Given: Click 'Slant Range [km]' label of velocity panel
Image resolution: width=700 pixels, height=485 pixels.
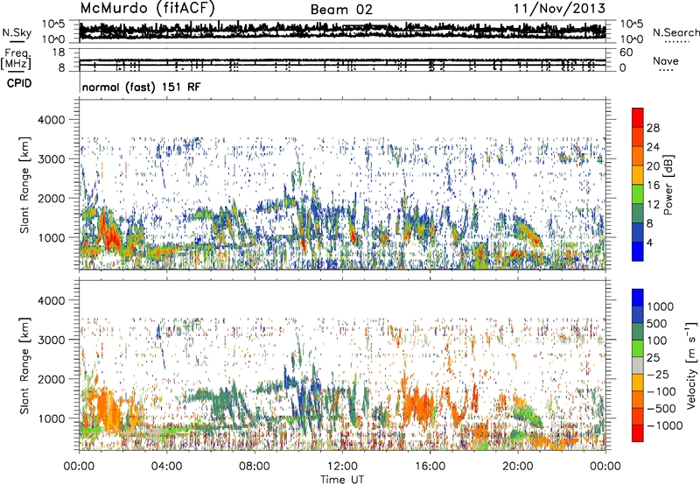Looking at the screenshot, I should pos(24,365).
